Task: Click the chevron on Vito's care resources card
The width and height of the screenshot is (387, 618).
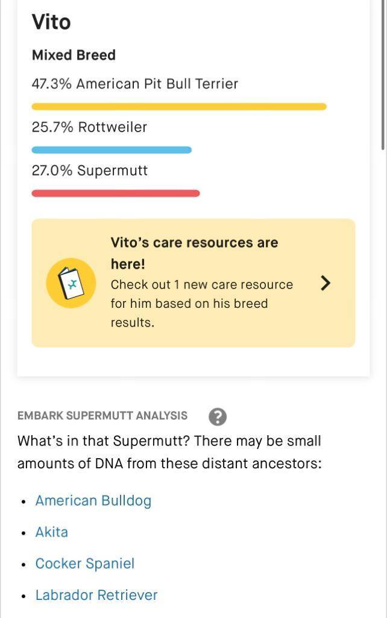Action: (326, 282)
